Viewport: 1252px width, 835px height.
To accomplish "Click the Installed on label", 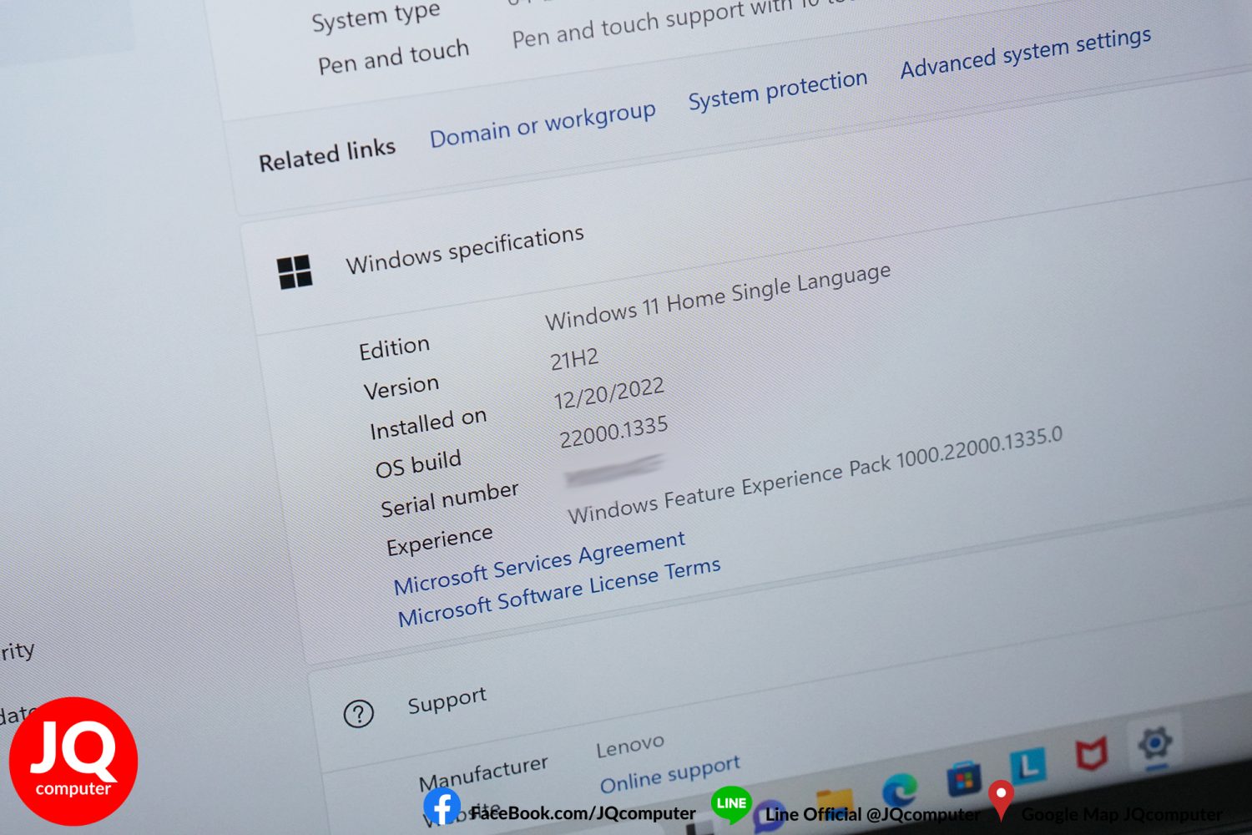I will tap(428, 423).
